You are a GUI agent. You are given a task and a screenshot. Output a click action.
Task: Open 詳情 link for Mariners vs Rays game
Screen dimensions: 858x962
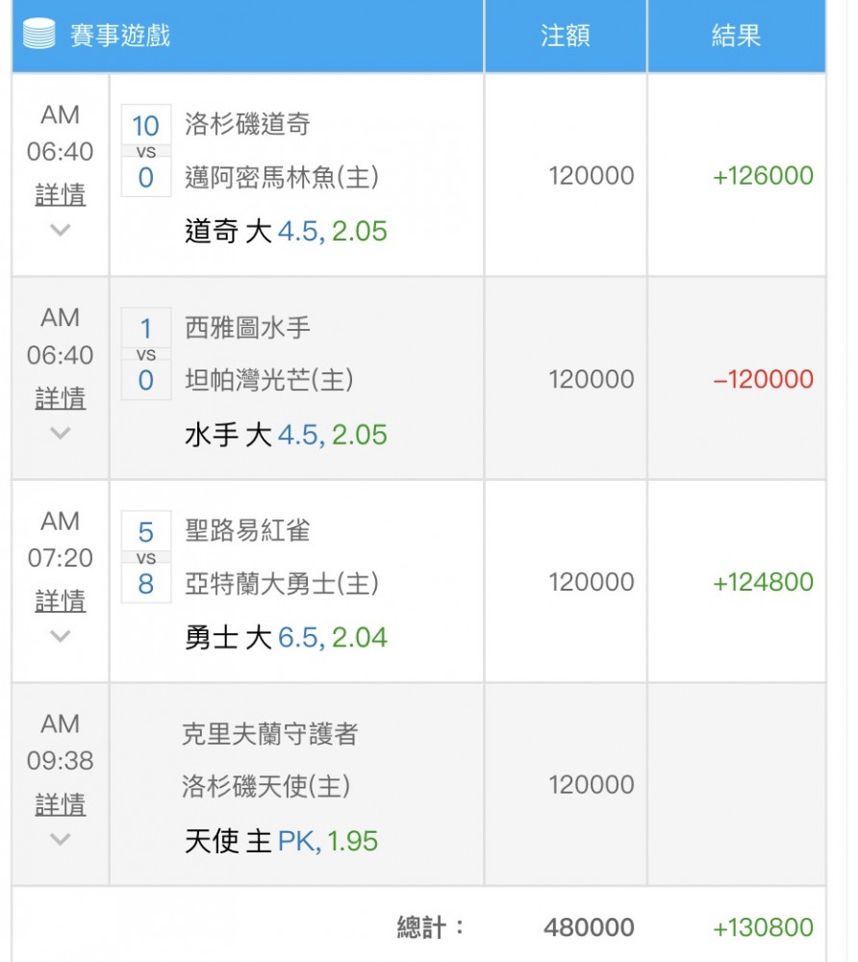[60, 398]
